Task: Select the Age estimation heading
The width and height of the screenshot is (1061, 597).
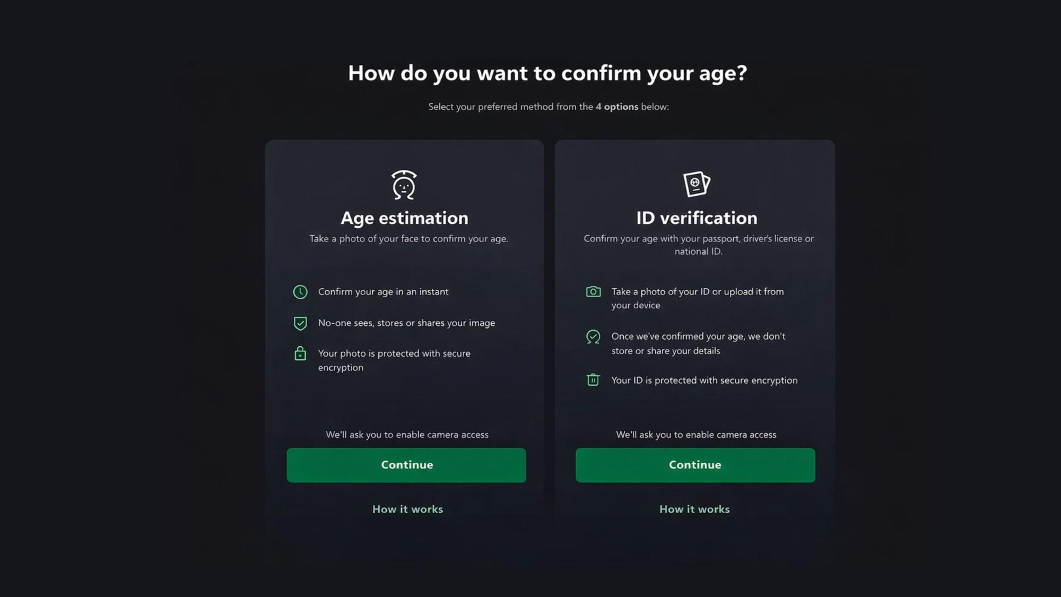Action: tap(404, 218)
